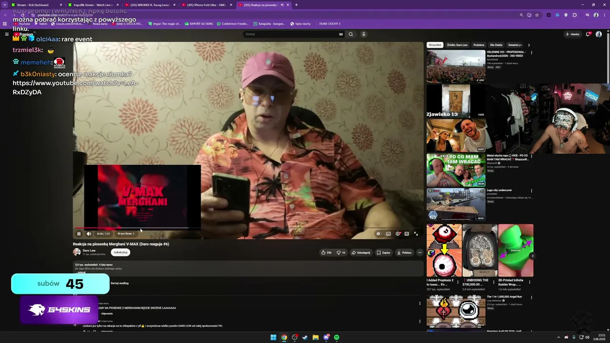Open options for Lego city undercover video
The height and width of the screenshot is (343, 610).
[x=531, y=191]
